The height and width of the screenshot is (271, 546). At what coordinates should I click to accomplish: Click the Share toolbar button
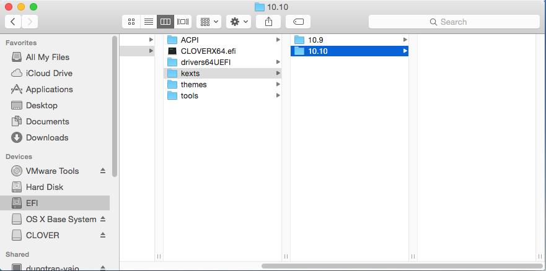(x=268, y=22)
